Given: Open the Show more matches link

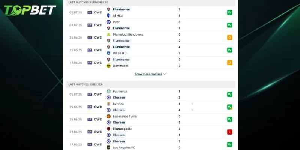Looking at the screenshot, I should click(148, 74).
